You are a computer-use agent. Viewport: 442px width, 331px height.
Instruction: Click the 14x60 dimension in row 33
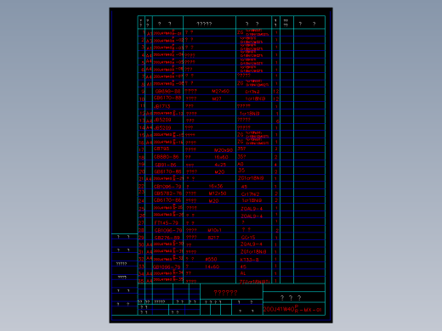212,266
